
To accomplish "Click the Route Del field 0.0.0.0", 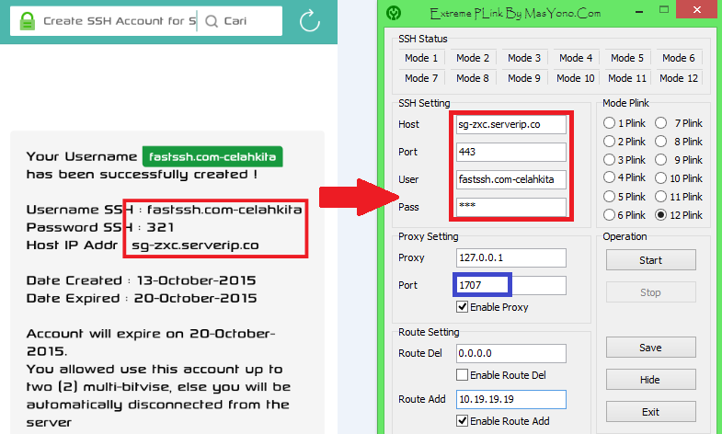I will pos(511,353).
